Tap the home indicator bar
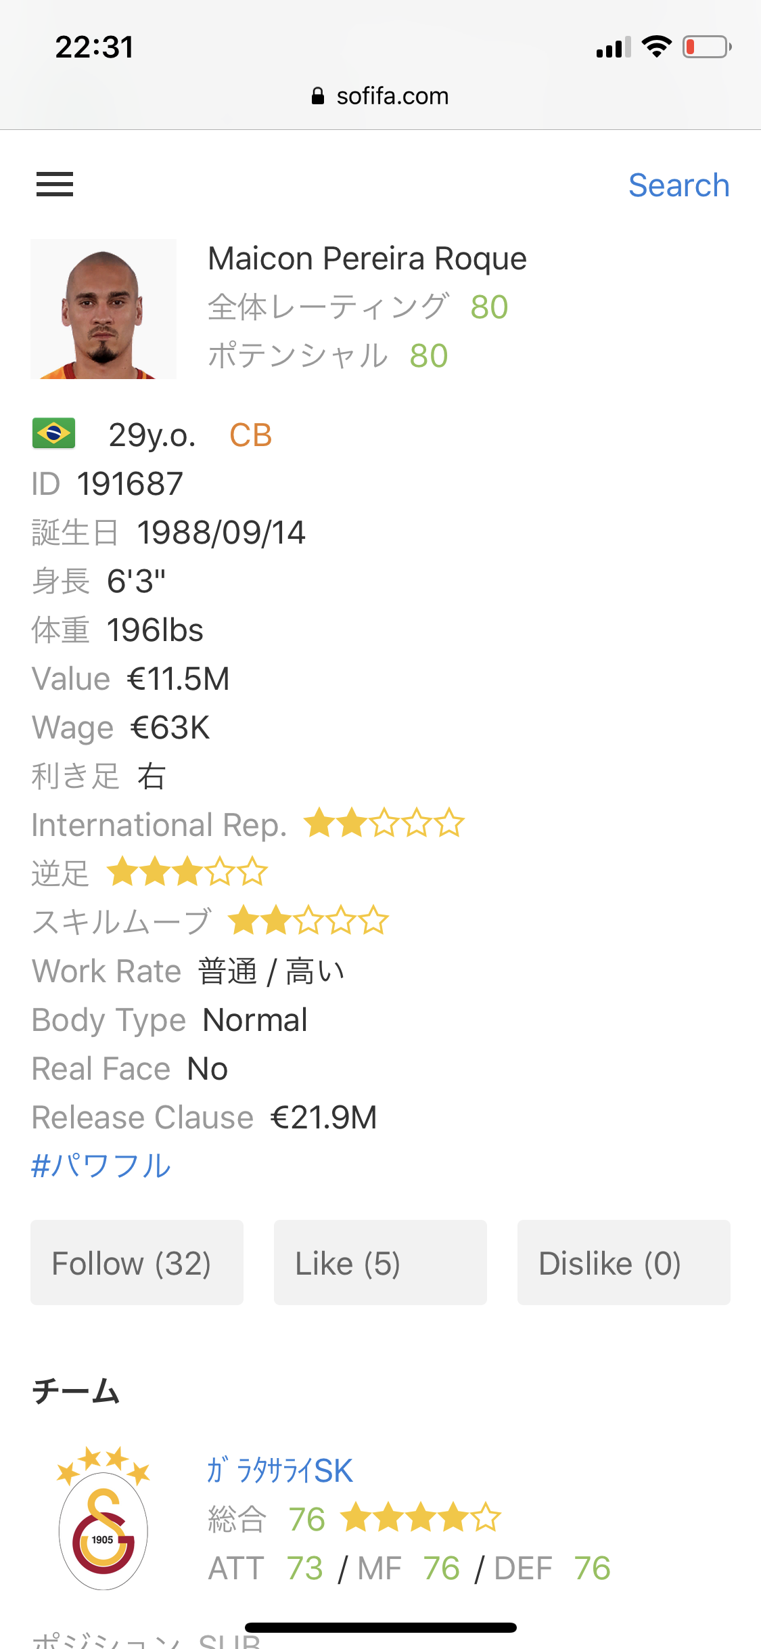The image size is (761, 1649). (380, 1627)
